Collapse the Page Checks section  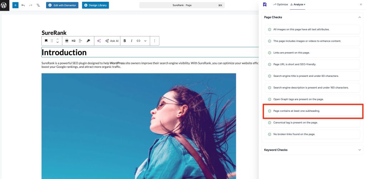(359, 17)
